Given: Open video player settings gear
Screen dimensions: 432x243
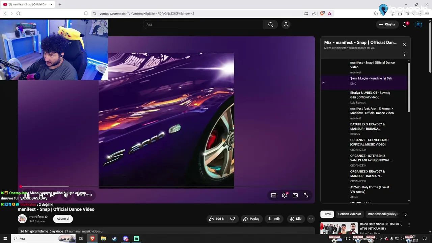Looking at the screenshot, I should (x=285, y=195).
